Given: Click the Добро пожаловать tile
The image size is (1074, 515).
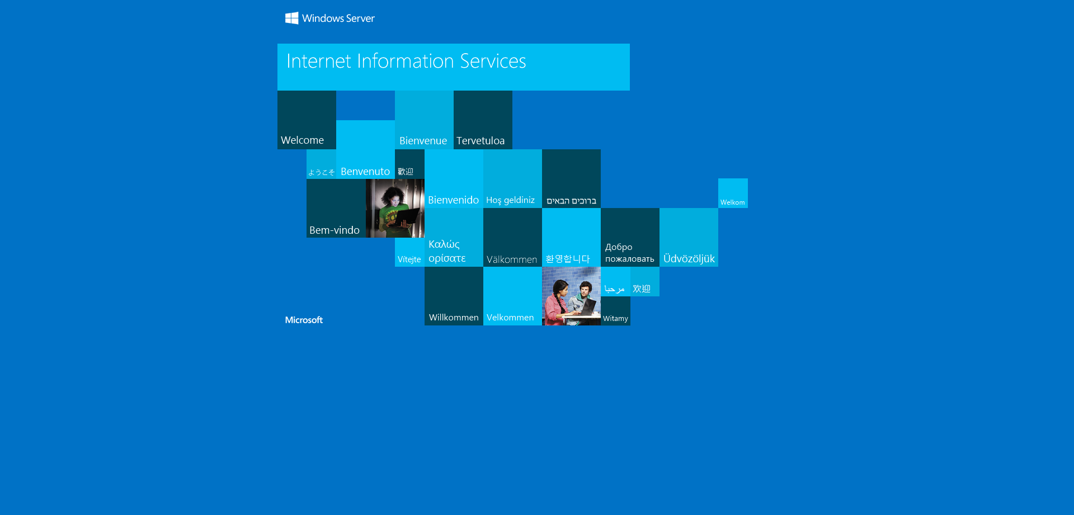Looking at the screenshot, I should click(630, 238).
